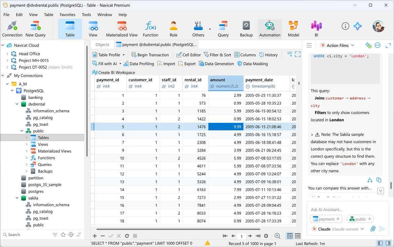The width and height of the screenshot is (394, 247).
Task: Open Fill with AI dropdown arrow
Action: [x=120, y=64]
